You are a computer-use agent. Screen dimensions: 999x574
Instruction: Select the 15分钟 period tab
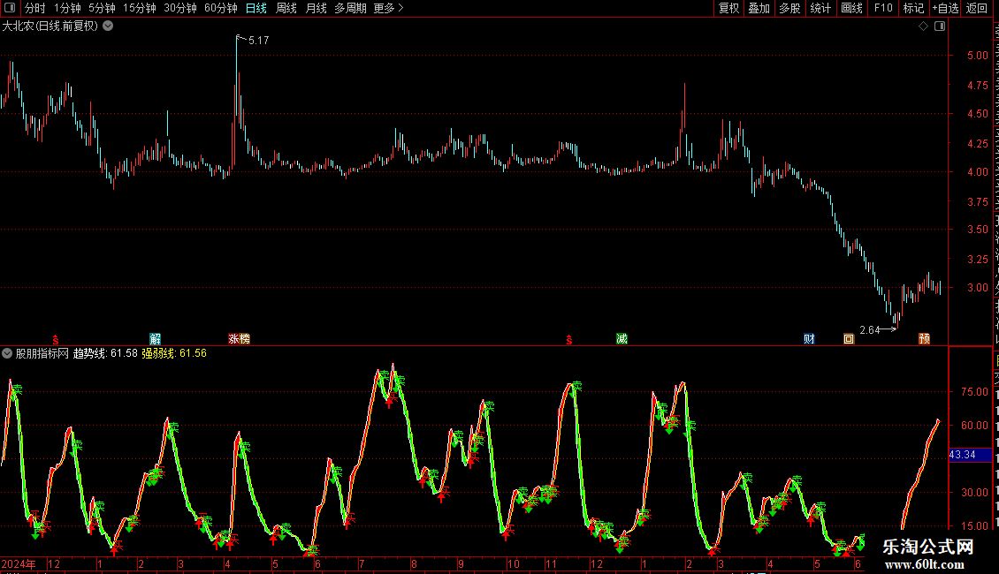click(x=140, y=8)
